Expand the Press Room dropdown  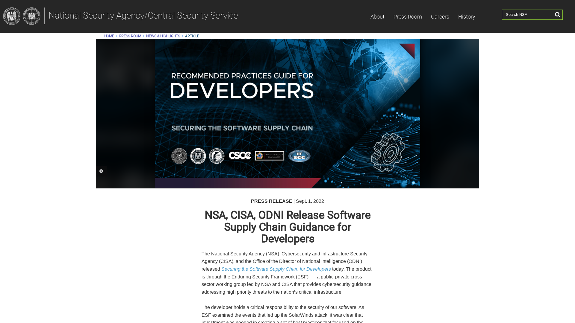(408, 17)
